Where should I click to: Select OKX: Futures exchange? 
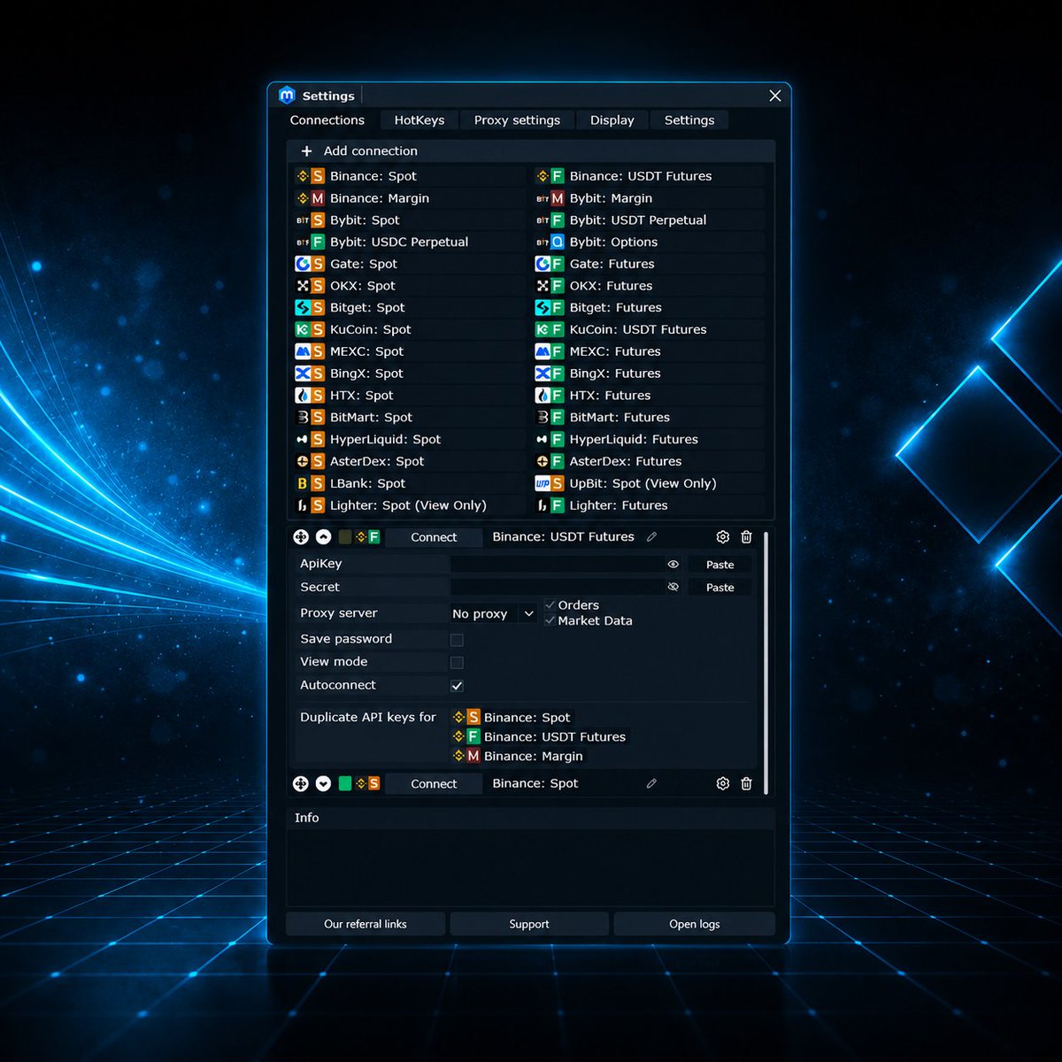649,286
